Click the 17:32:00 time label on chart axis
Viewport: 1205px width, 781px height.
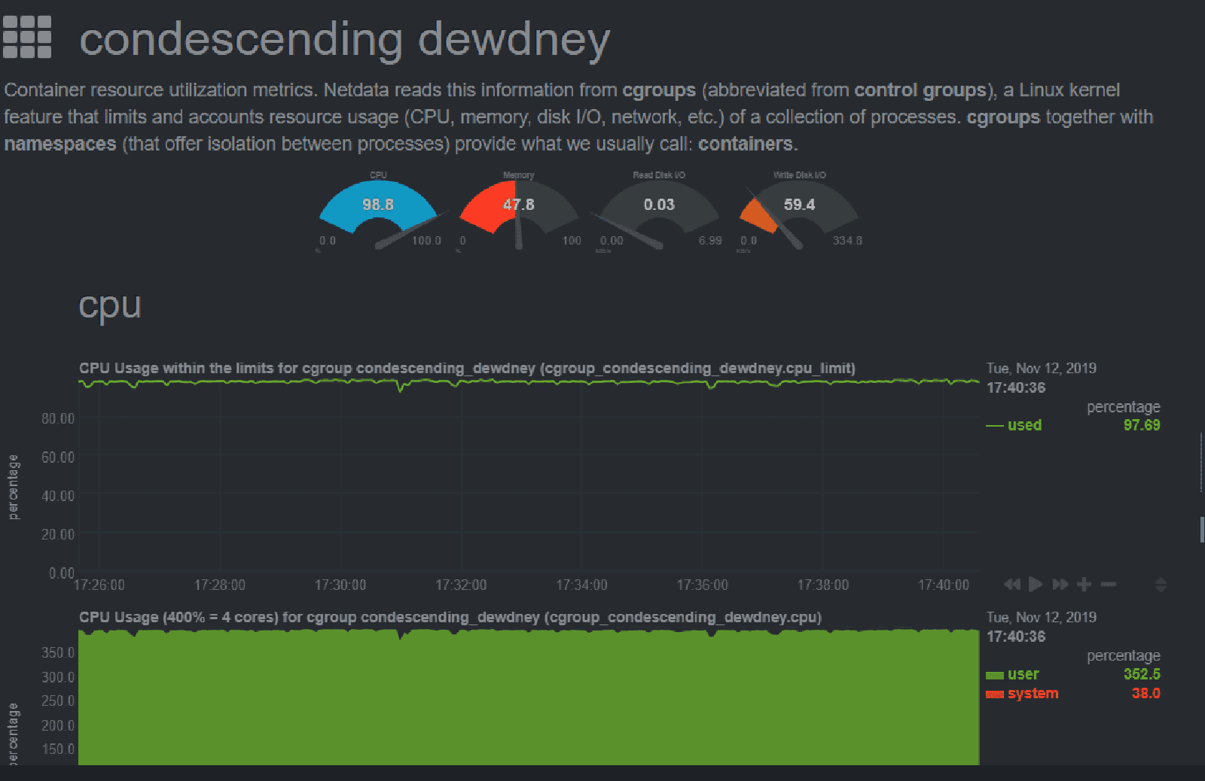[461, 585]
